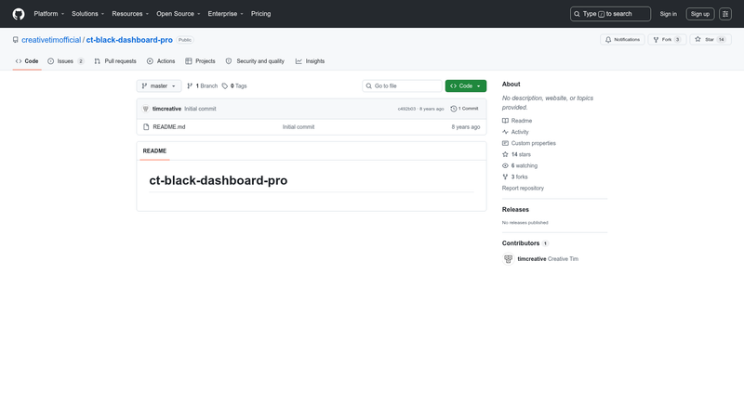744x418 pixels.
Task: Click the ct-black-dashboard-pro README heading
Action: click(x=219, y=180)
